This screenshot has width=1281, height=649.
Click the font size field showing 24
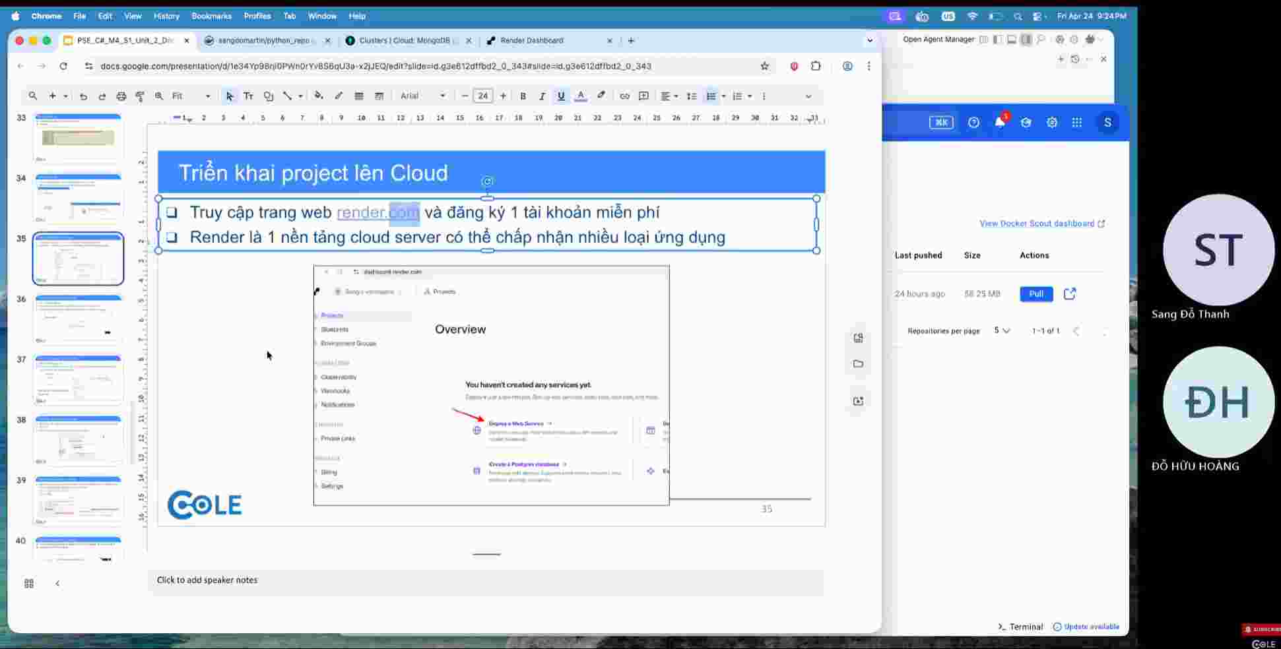pyautogui.click(x=483, y=96)
